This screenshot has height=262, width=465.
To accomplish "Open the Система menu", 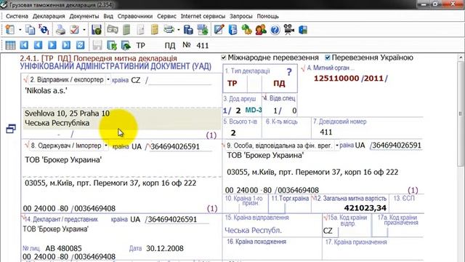I will [x=17, y=16].
